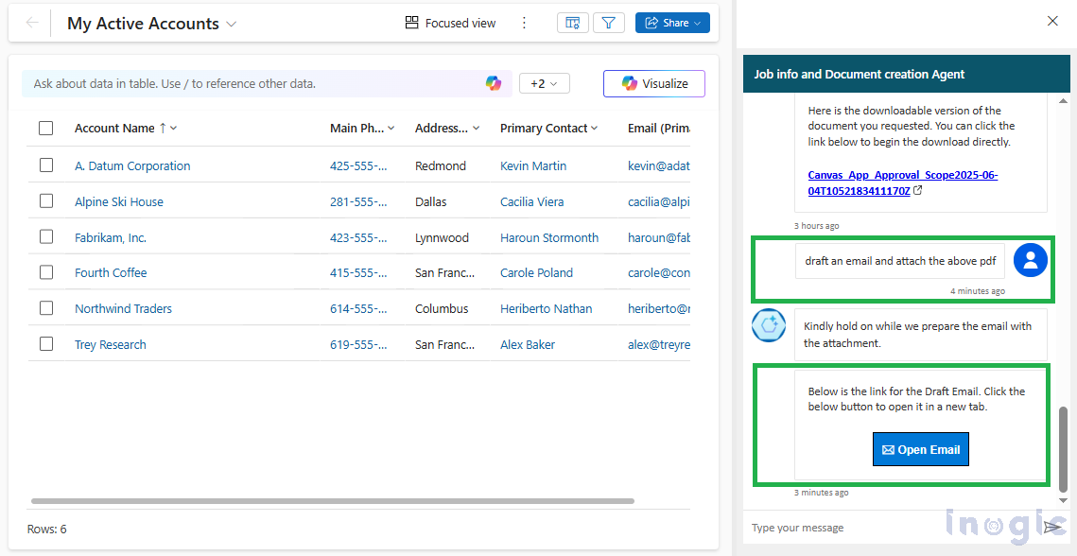Click the draft an email chat message
This screenshot has height=556, width=1077.
(900, 260)
